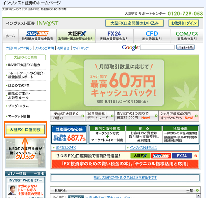Click the yellow 大証FX 口座開設 sidebar button
Screen dimensions: 206x198
pyautogui.click(x=25, y=130)
